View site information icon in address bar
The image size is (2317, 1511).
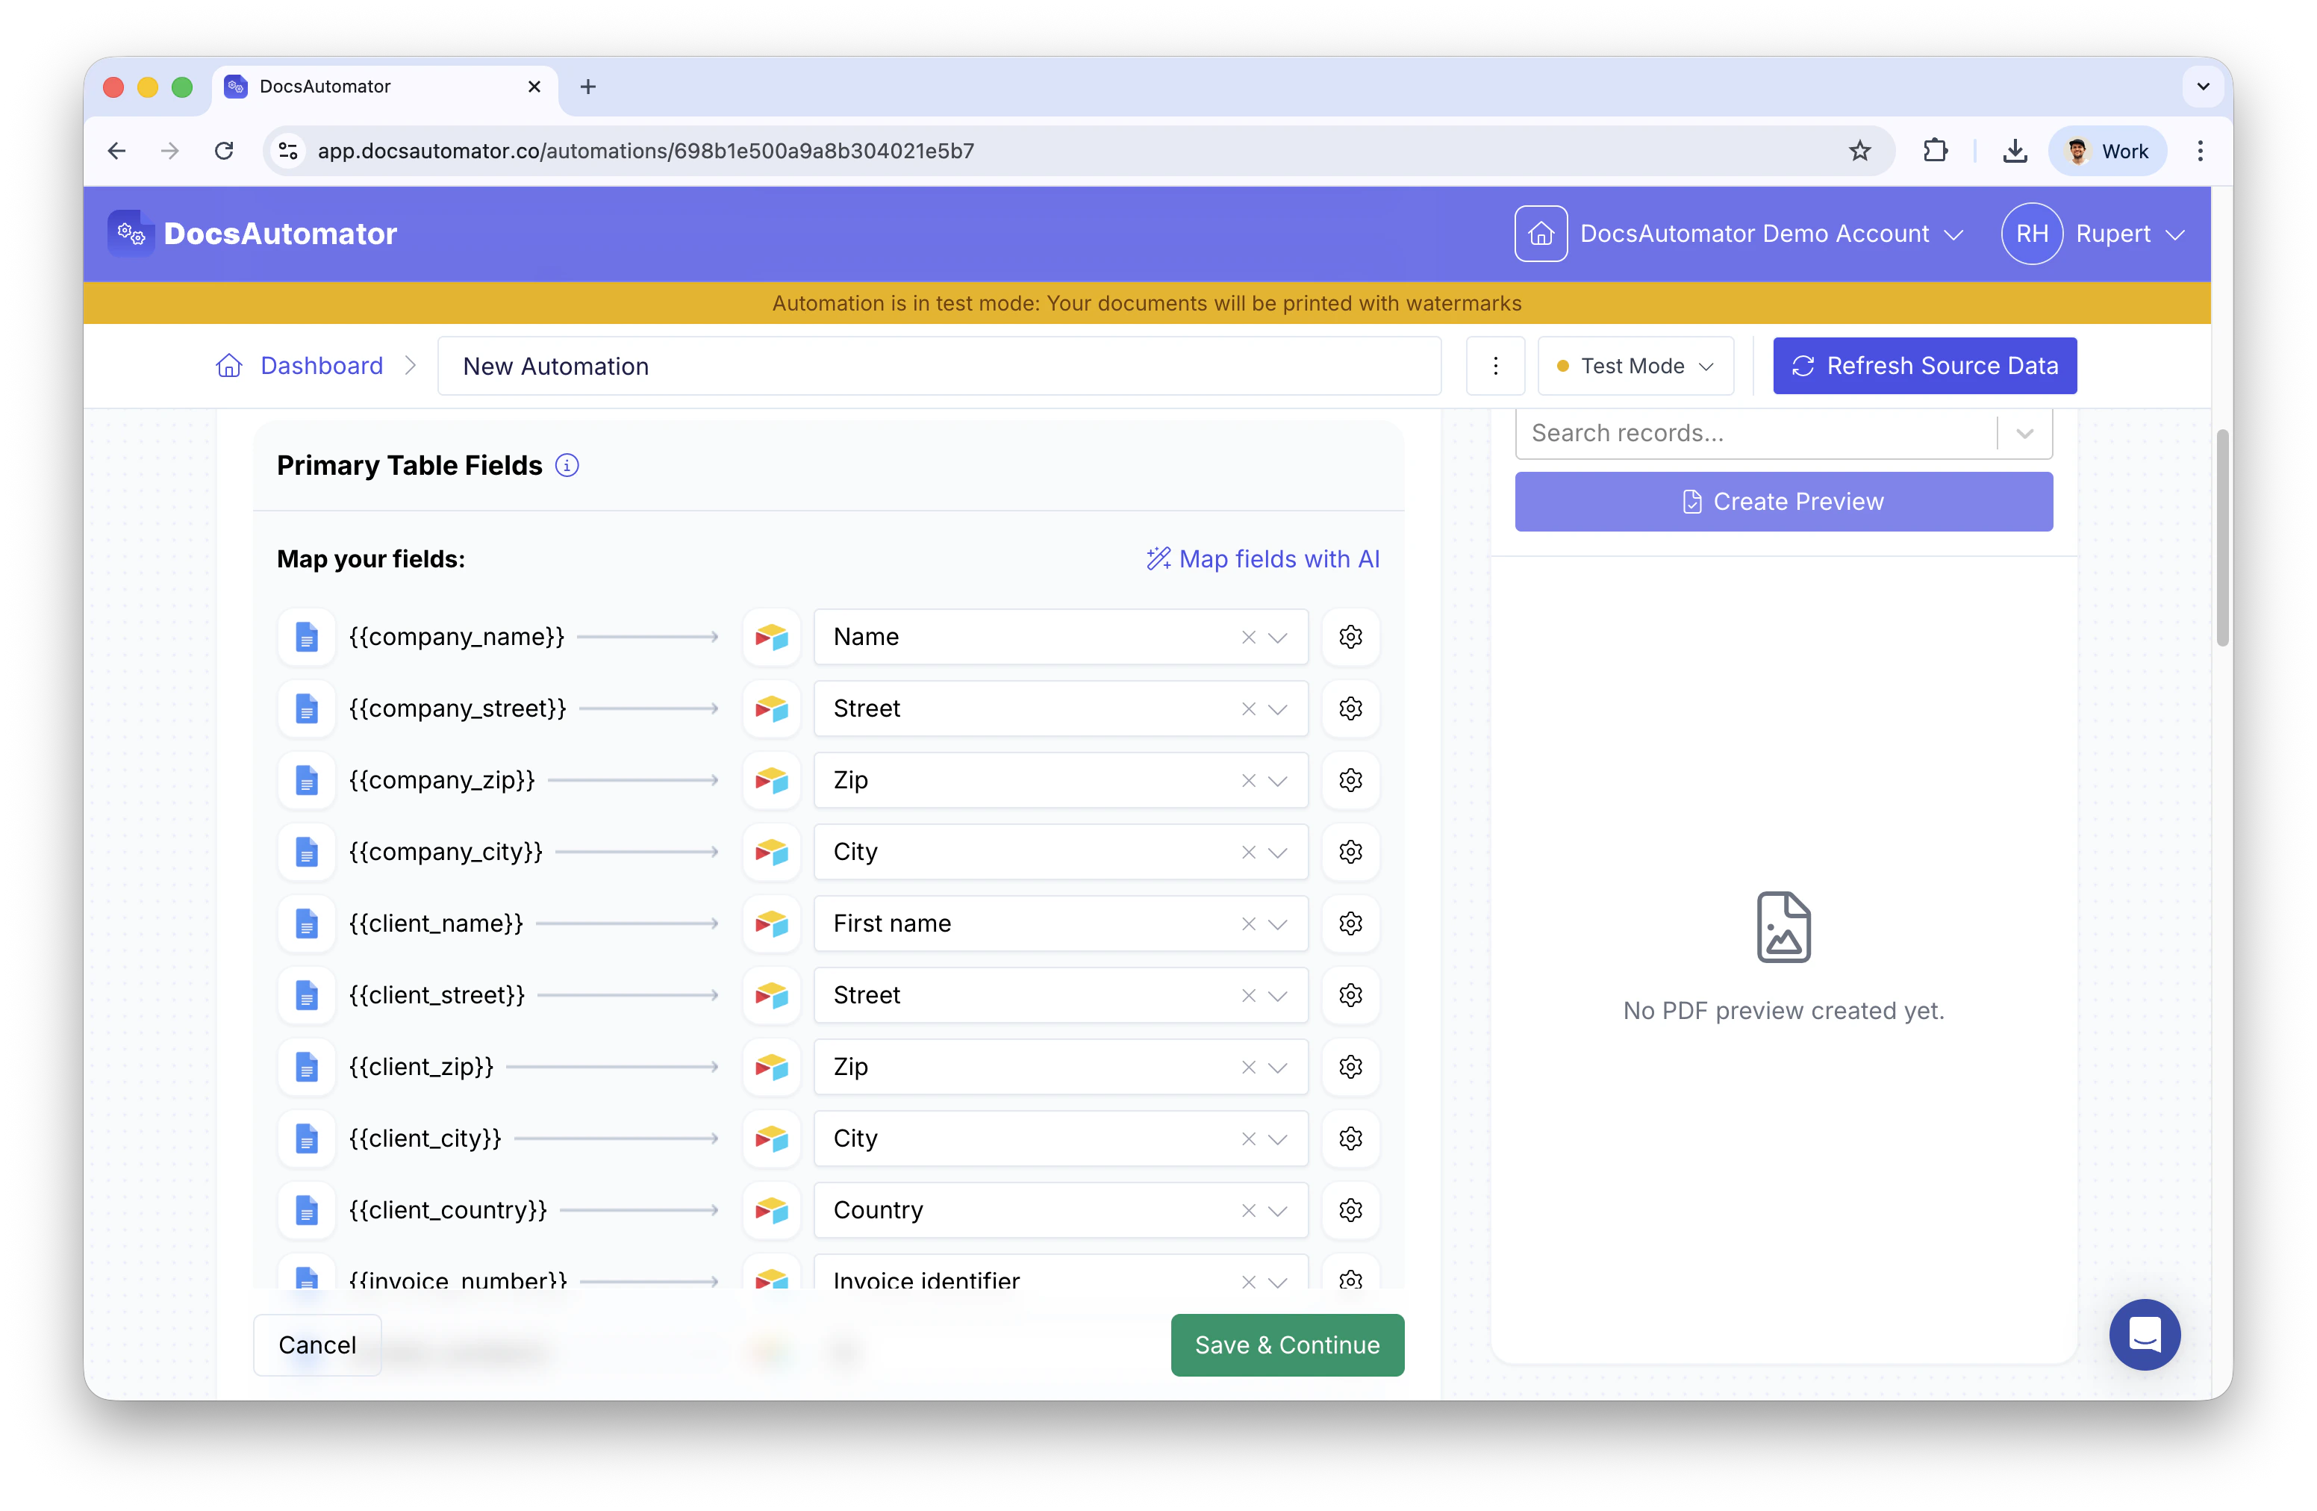click(x=288, y=151)
